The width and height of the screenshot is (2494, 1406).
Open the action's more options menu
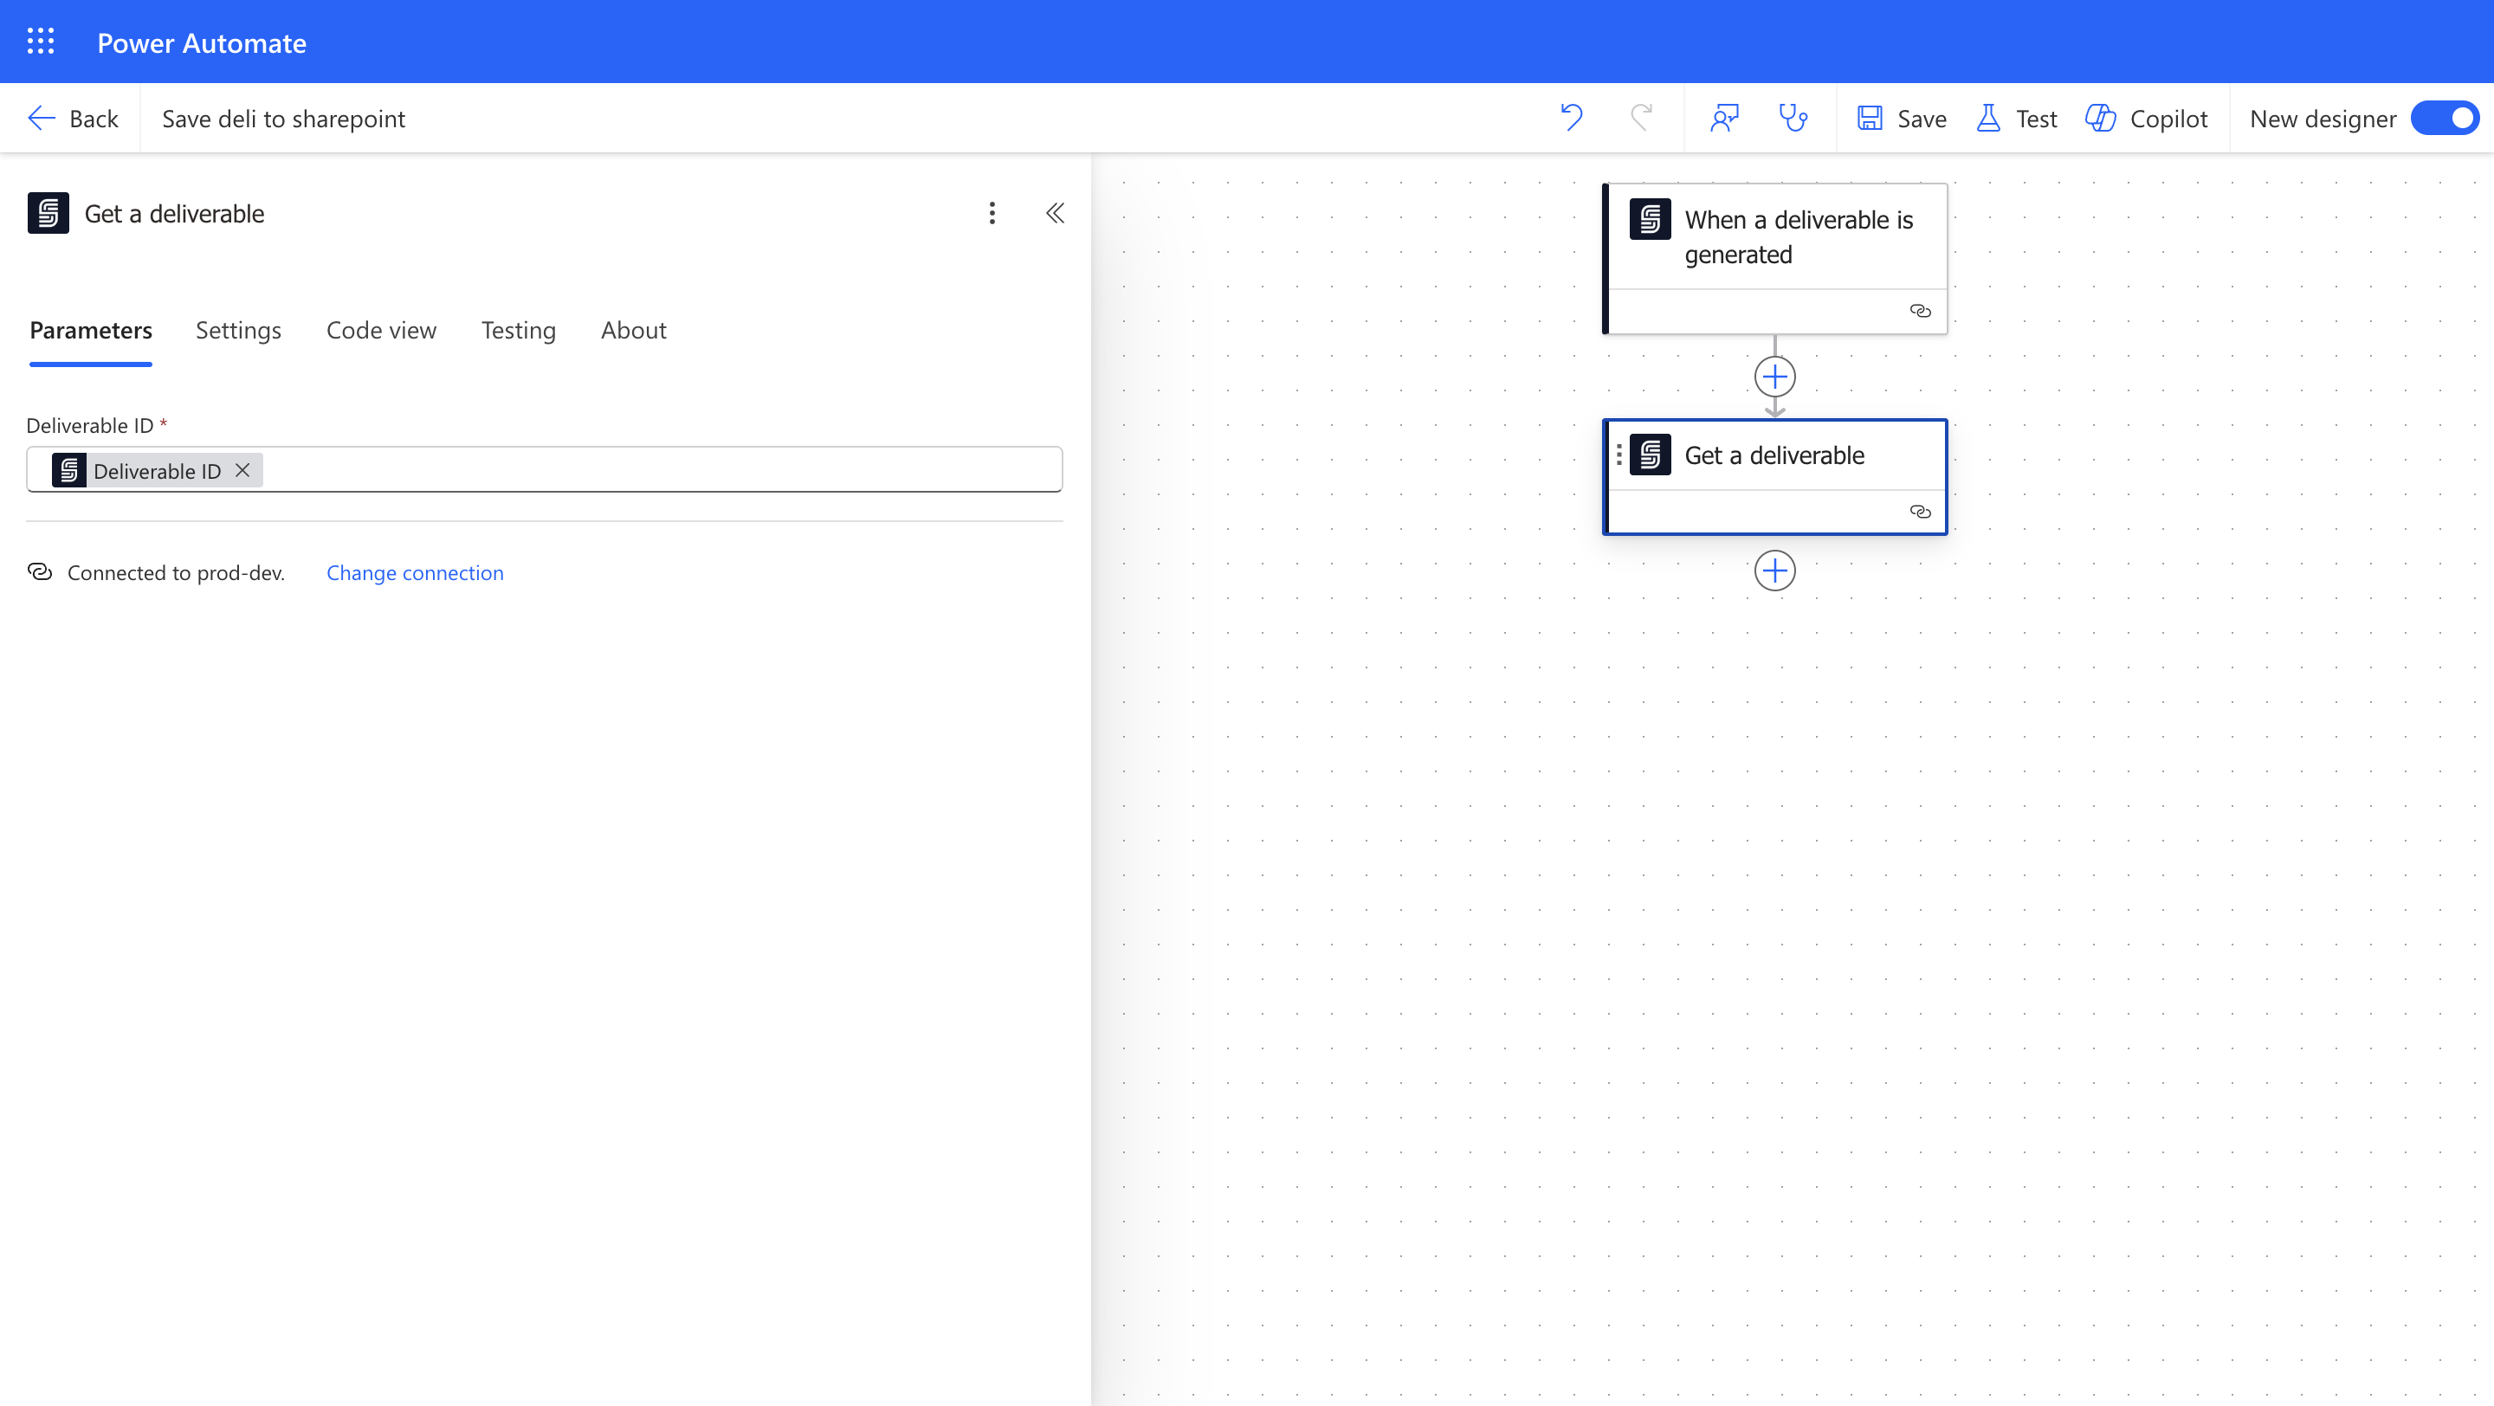click(x=992, y=213)
